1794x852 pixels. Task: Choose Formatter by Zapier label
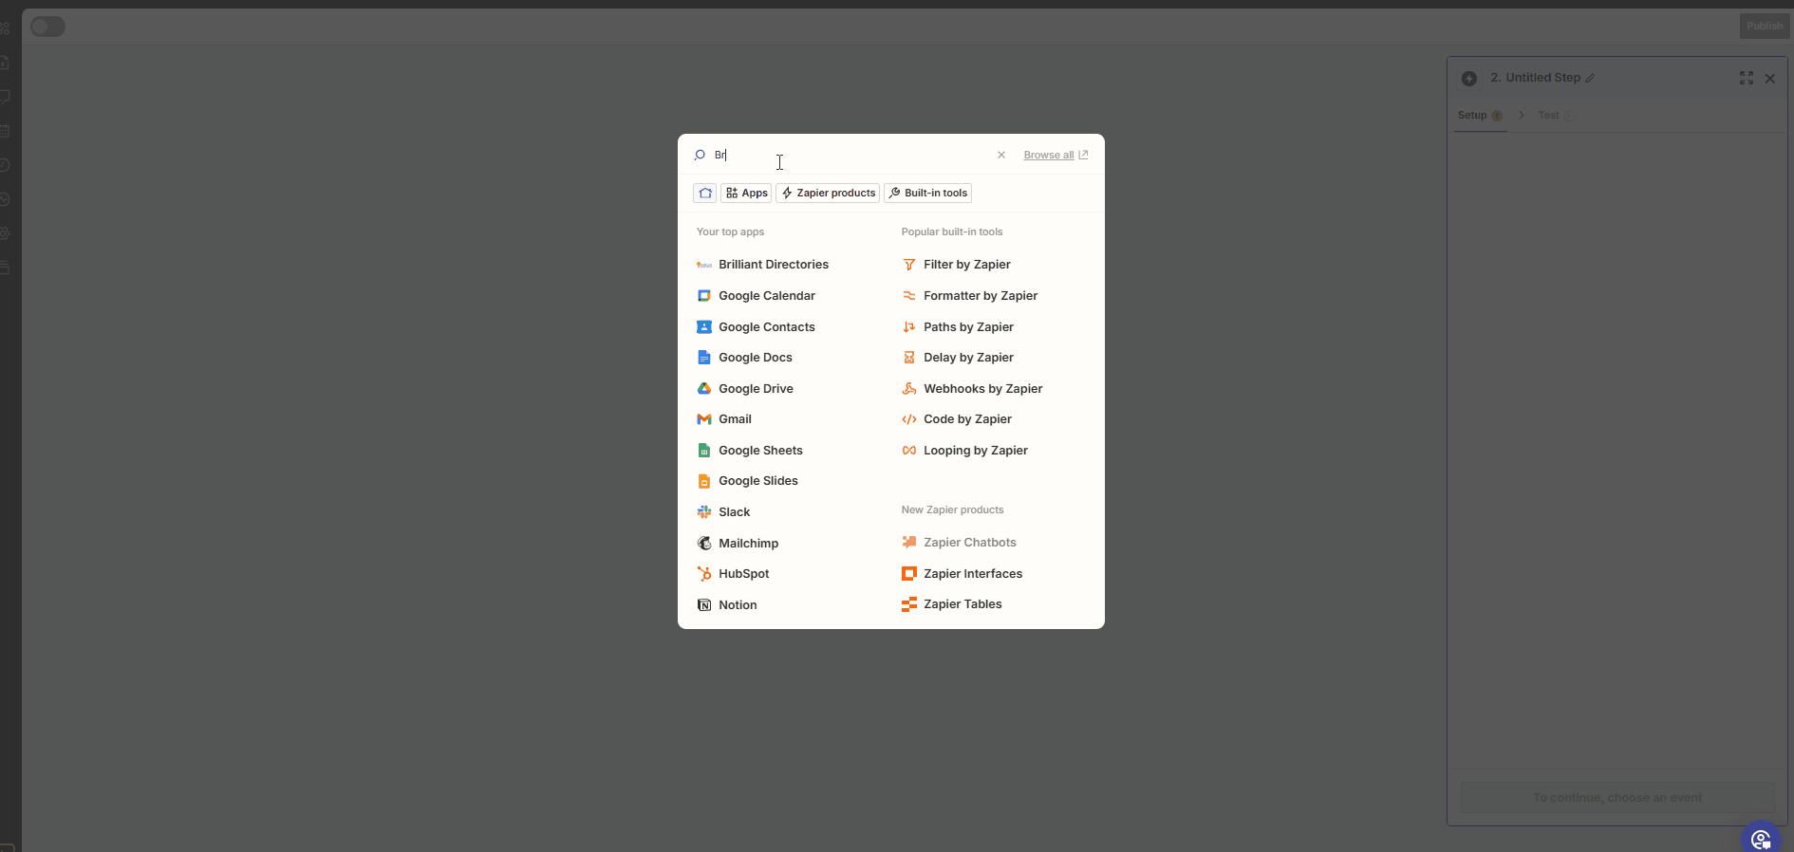pos(981,296)
